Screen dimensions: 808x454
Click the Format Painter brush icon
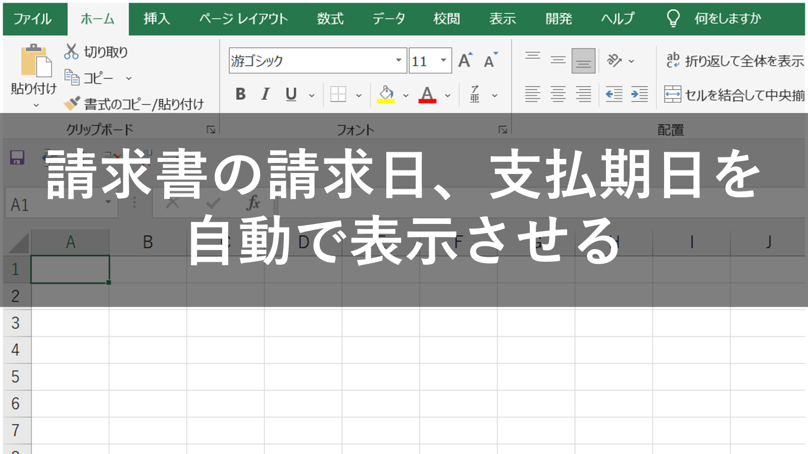(72, 103)
